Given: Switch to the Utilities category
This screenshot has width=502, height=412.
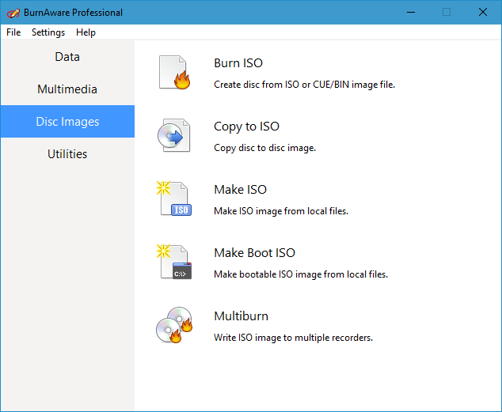Looking at the screenshot, I should click(x=67, y=154).
